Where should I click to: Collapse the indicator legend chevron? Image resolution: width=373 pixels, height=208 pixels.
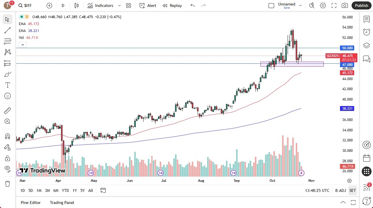click(x=23, y=45)
